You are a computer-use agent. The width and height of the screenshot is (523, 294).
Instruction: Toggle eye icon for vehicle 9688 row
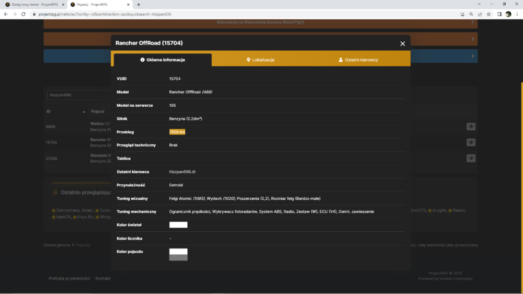[471, 127]
